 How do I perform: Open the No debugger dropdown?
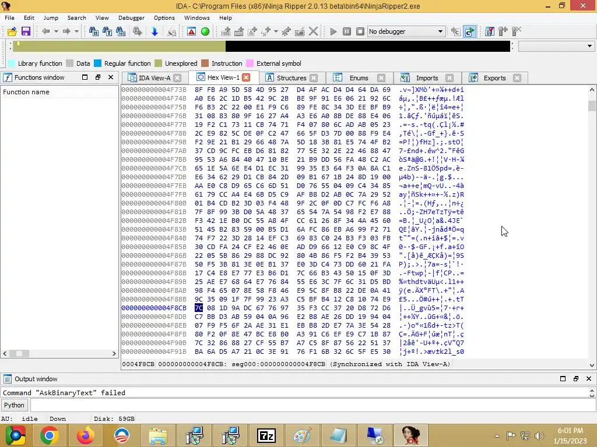pyautogui.click(x=406, y=31)
